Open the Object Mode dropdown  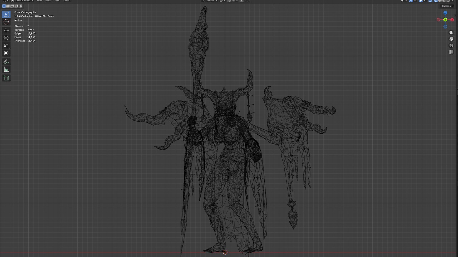coord(22,1)
